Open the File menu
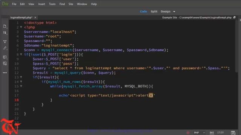 (x=14, y=4)
